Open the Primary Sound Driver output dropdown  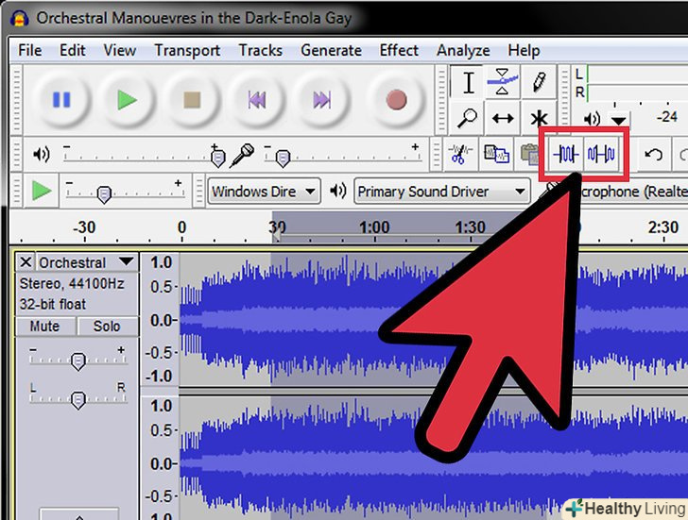442,192
